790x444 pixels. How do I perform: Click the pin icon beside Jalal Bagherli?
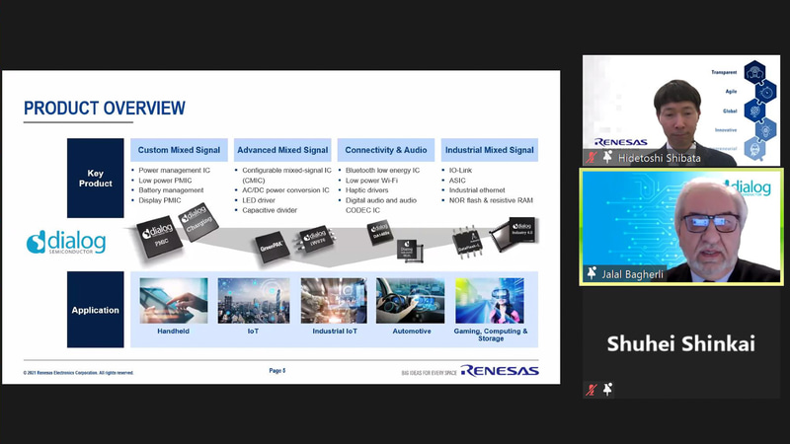click(592, 273)
